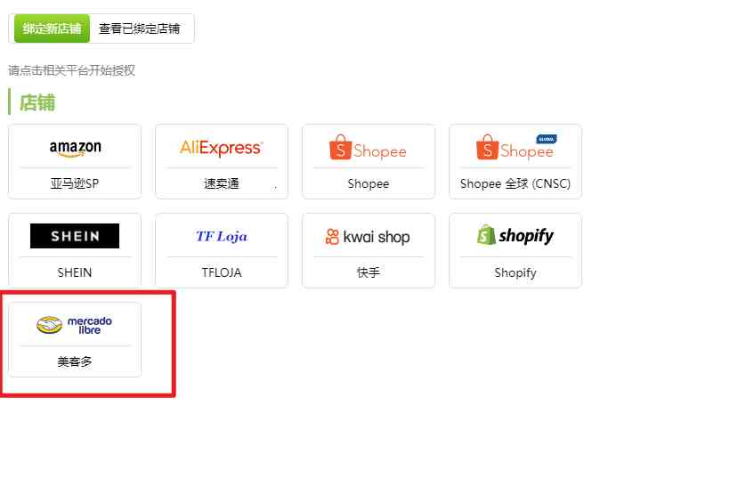Click the Shopee logo with Global badge
Screen dimensions: 738x487
point(515,148)
